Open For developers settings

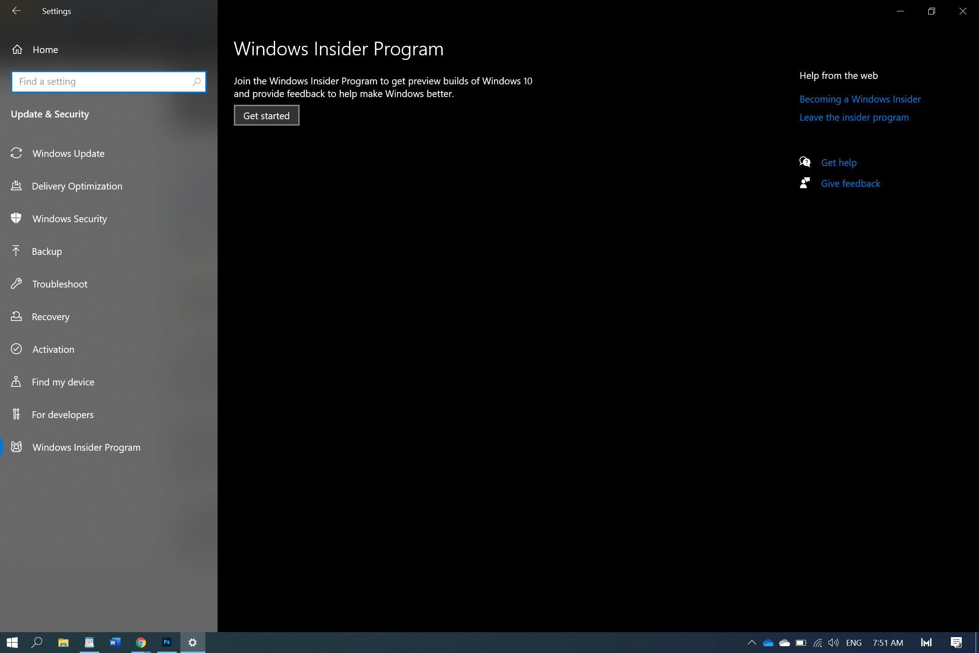coord(109,414)
